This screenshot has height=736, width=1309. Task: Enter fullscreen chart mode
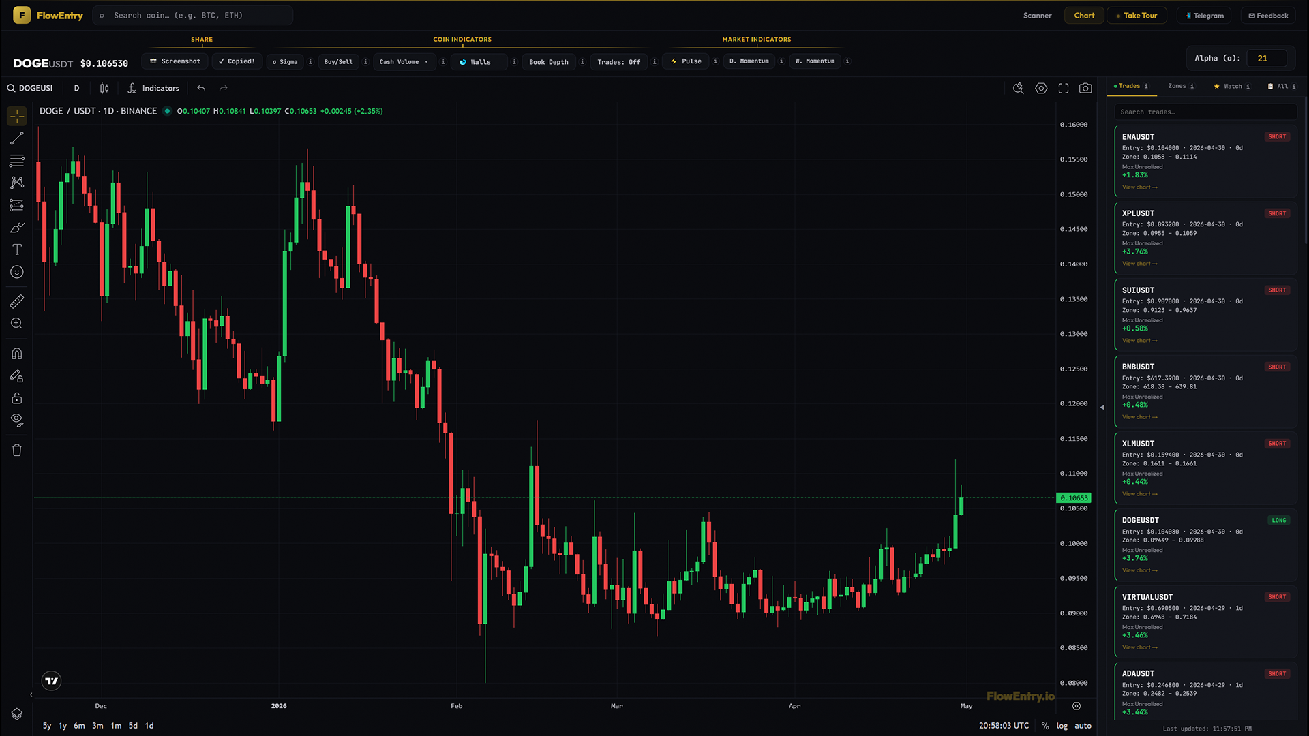[1064, 88]
